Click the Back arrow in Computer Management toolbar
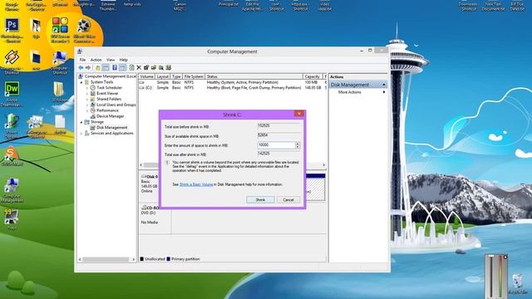The image size is (532, 299). tap(81, 68)
